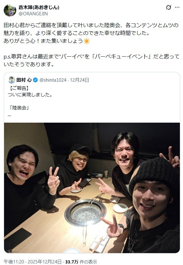
Task: Click the quoted post date 12月24日
Action: 79,80
